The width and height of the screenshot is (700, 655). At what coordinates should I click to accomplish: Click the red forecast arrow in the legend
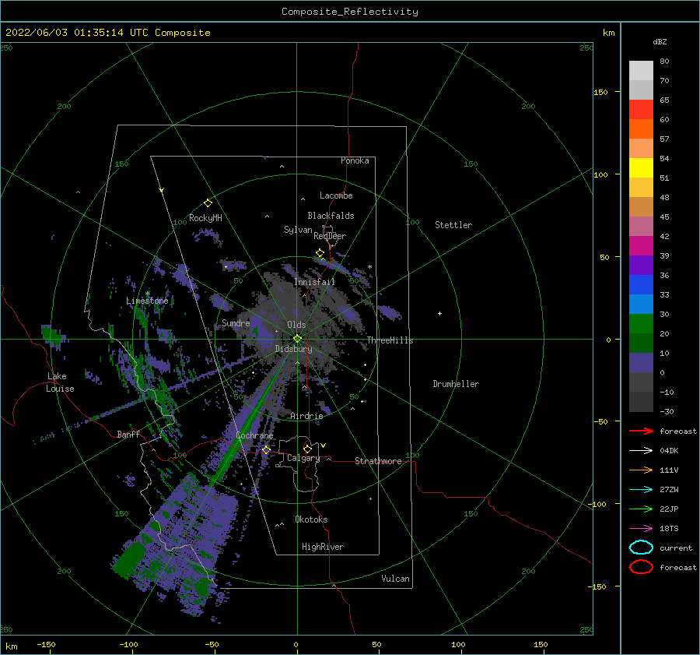coord(641,431)
